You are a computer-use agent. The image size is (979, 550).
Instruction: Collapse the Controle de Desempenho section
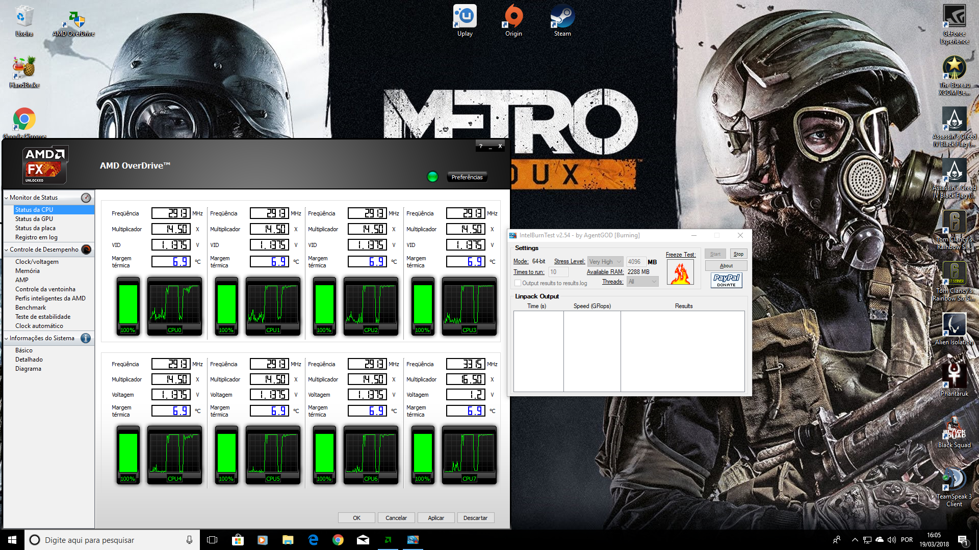pyautogui.click(x=6, y=250)
